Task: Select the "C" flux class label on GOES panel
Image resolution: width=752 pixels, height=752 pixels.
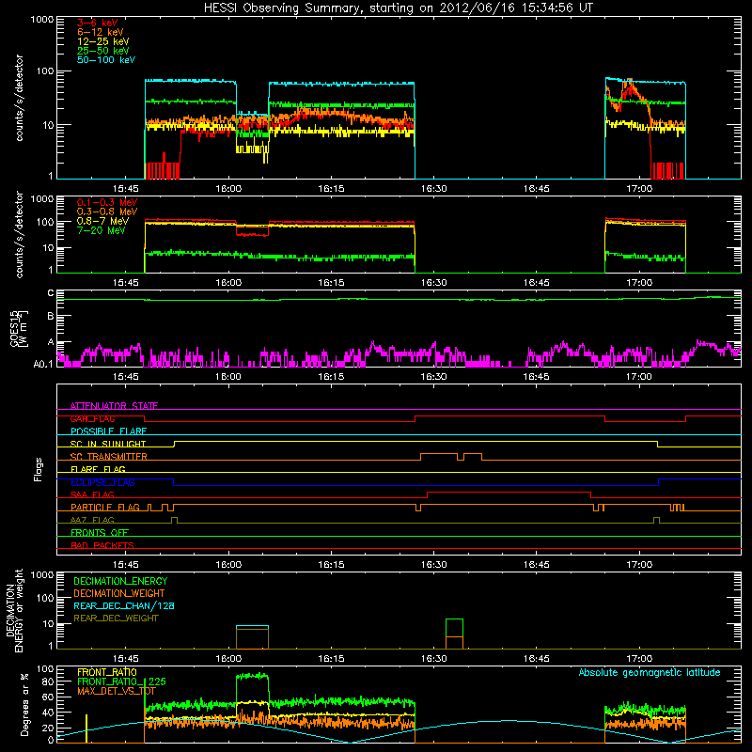Action: point(51,293)
